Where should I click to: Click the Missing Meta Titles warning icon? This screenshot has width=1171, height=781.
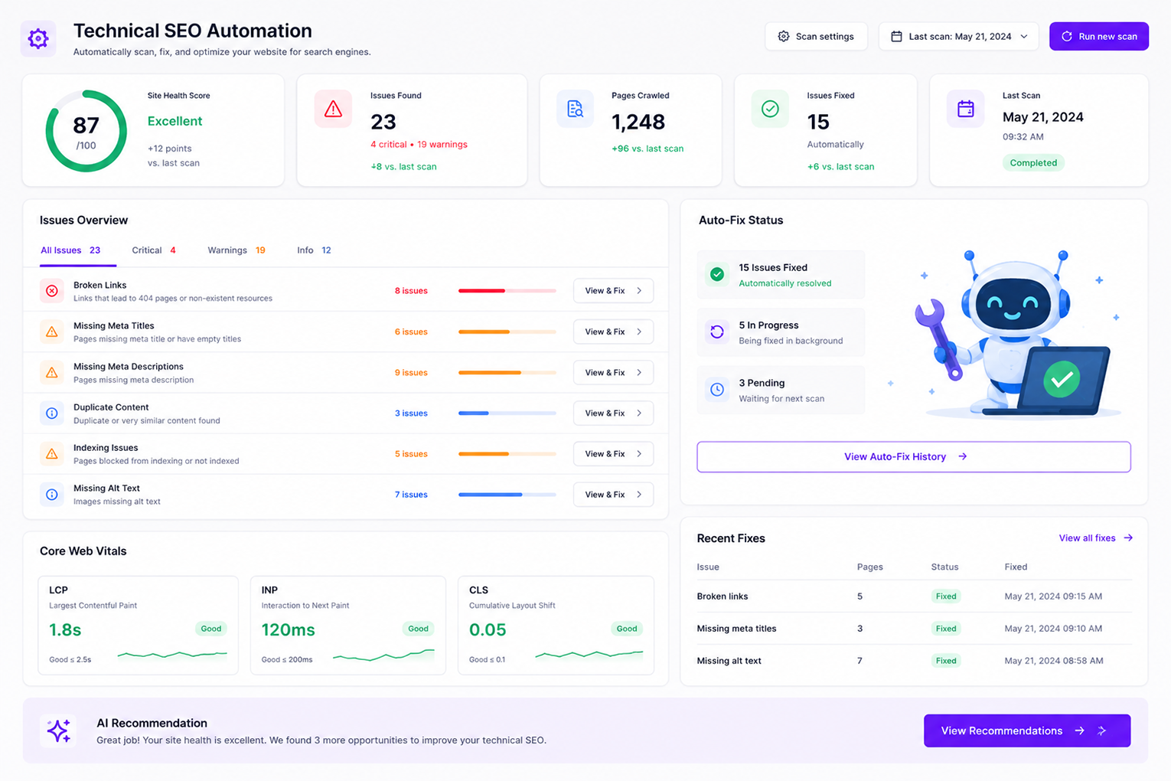pos(51,332)
